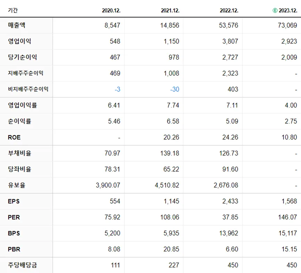Select reserve ratio value 3,900.07
The height and width of the screenshot is (273, 301).
[108, 185]
